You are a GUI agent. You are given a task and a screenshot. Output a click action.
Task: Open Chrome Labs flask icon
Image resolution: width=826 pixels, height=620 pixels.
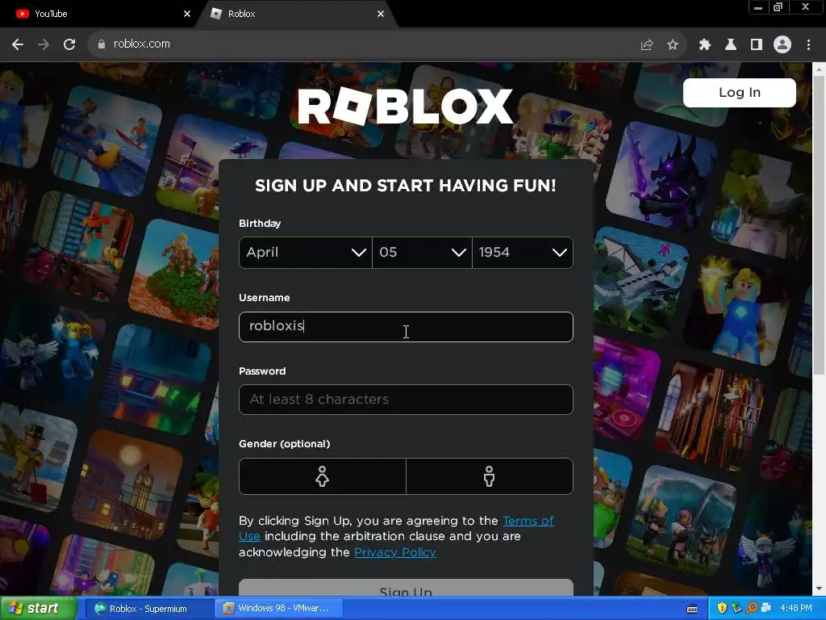730,45
